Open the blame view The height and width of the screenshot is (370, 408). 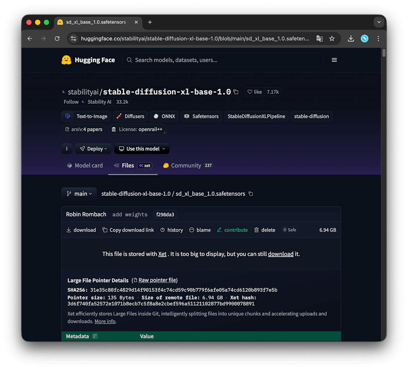tap(200, 230)
